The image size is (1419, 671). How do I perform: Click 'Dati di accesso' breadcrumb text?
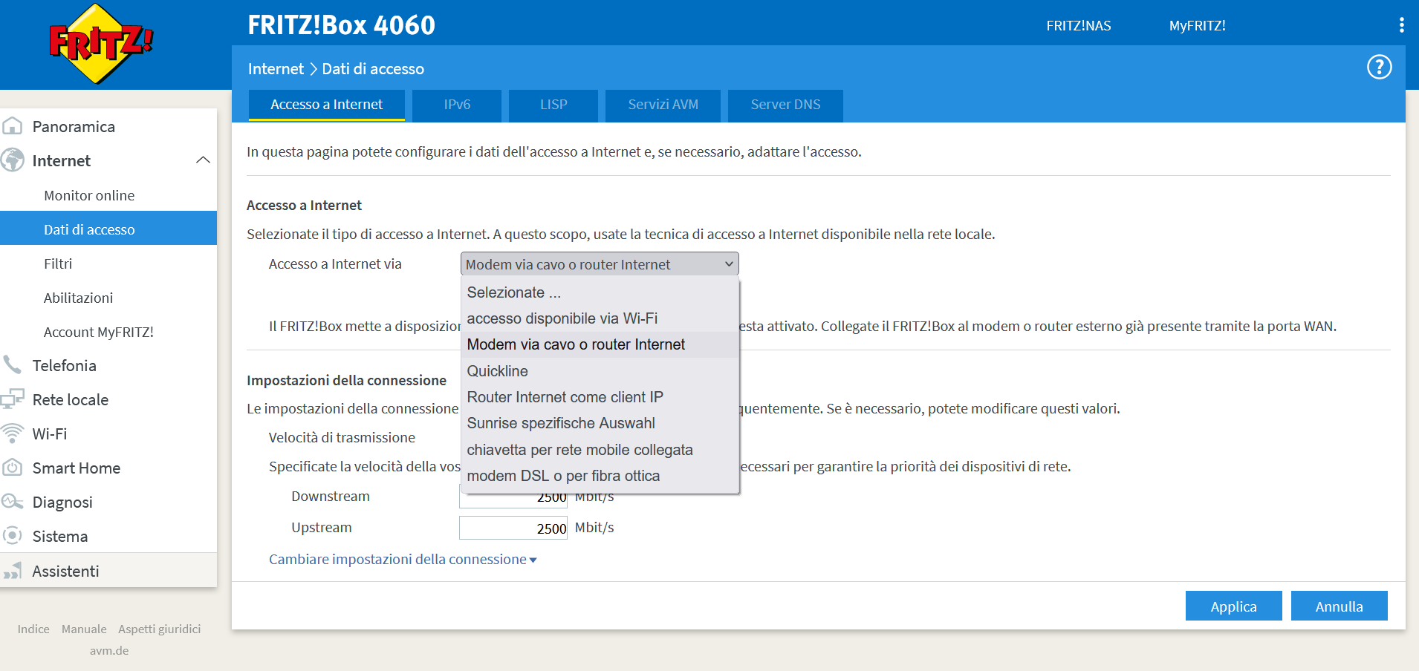pyautogui.click(x=373, y=69)
